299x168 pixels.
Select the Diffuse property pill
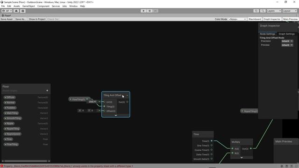pyautogui.click(x=9, y=98)
